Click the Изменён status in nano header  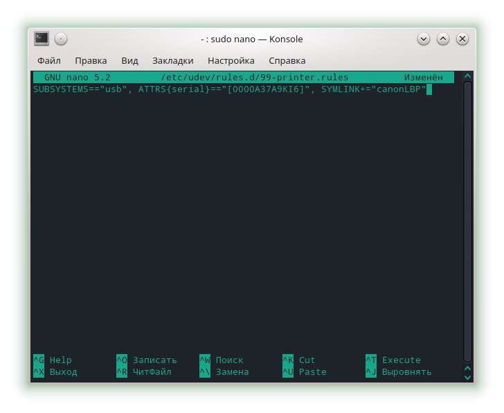click(x=423, y=78)
